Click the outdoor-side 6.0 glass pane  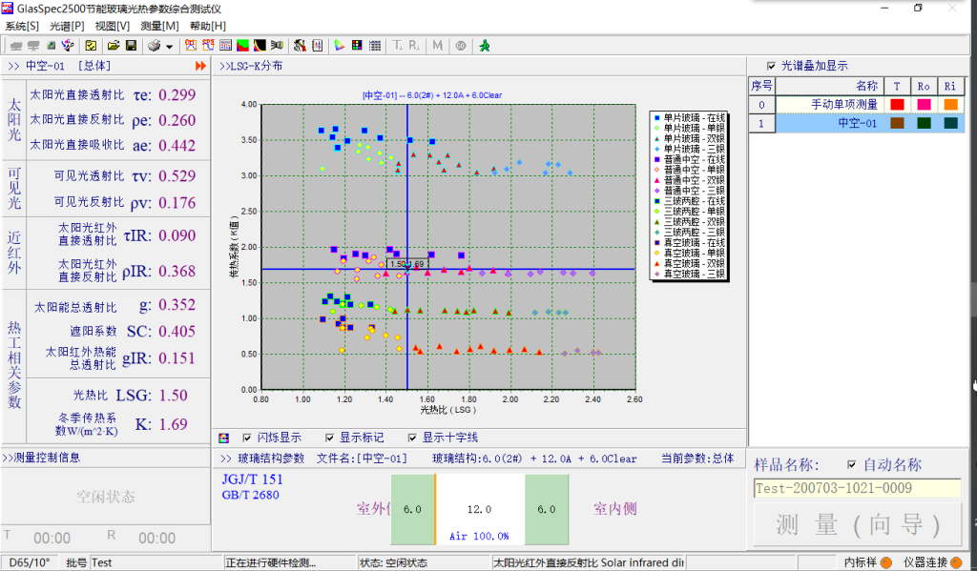[412, 509]
